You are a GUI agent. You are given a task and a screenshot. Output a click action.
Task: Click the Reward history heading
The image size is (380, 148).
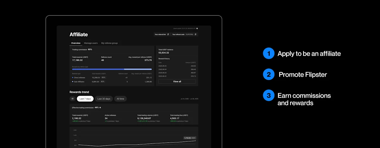coord(164,59)
